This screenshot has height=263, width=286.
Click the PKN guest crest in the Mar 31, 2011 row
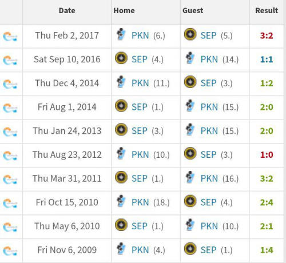[x=190, y=177]
